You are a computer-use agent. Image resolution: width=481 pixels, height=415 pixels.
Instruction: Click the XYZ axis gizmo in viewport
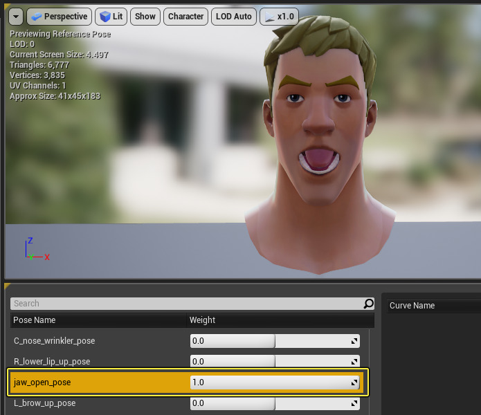pyautogui.click(x=35, y=250)
